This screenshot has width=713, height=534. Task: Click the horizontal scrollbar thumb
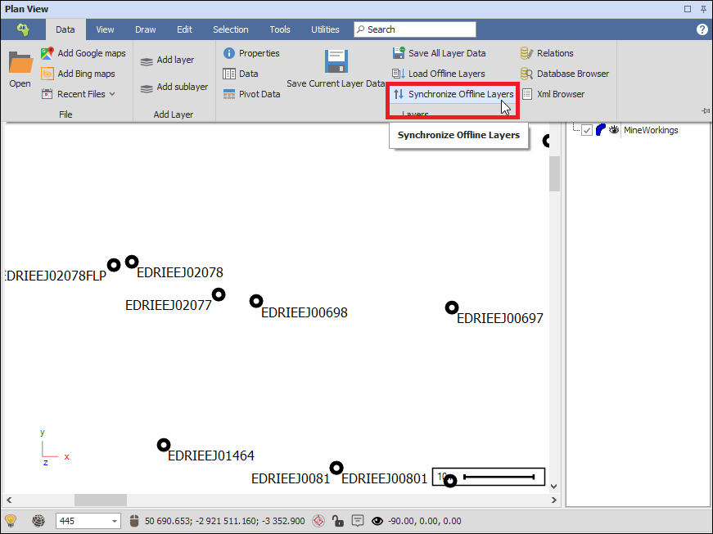(101, 500)
